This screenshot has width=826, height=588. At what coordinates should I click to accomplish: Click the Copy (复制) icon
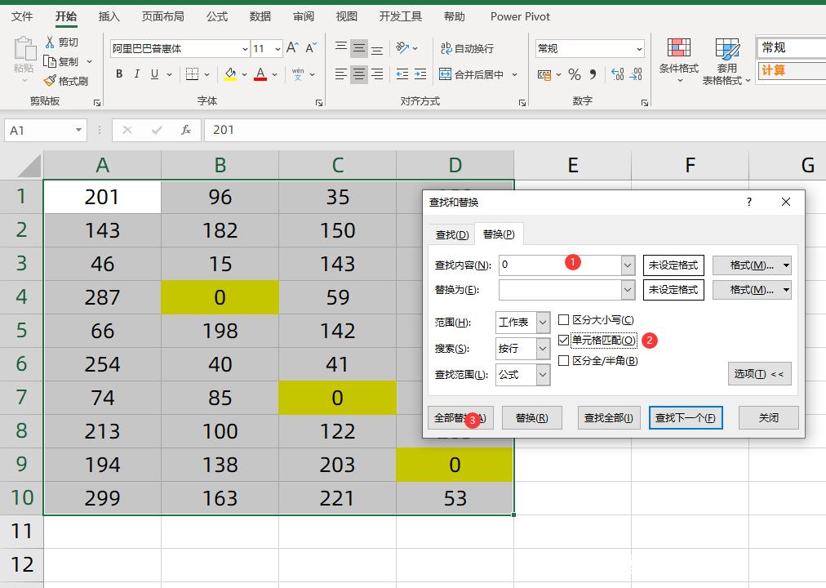50,61
